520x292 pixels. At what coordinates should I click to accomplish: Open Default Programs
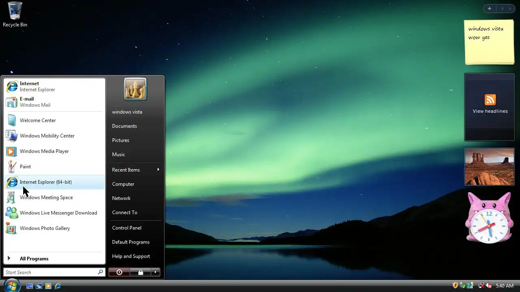coord(135,242)
